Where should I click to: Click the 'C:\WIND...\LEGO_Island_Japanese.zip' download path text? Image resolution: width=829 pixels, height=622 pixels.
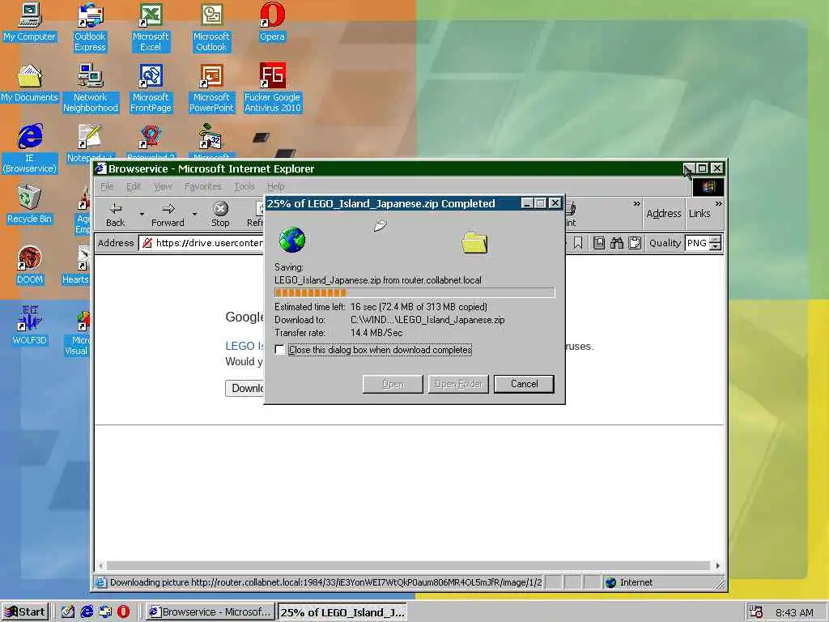[x=427, y=319]
